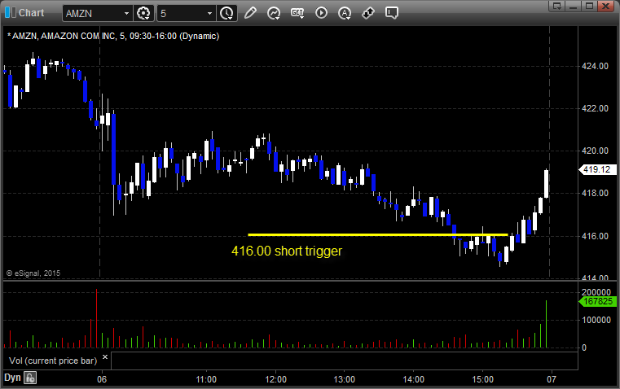This screenshot has width=620, height=389.
Task: Expand the 5-minute interval dropdown
Action: point(209,13)
